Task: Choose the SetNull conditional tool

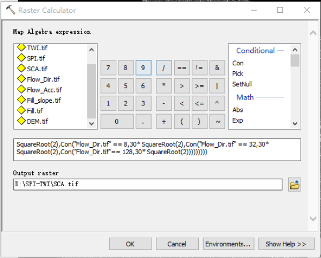Action: click(242, 84)
